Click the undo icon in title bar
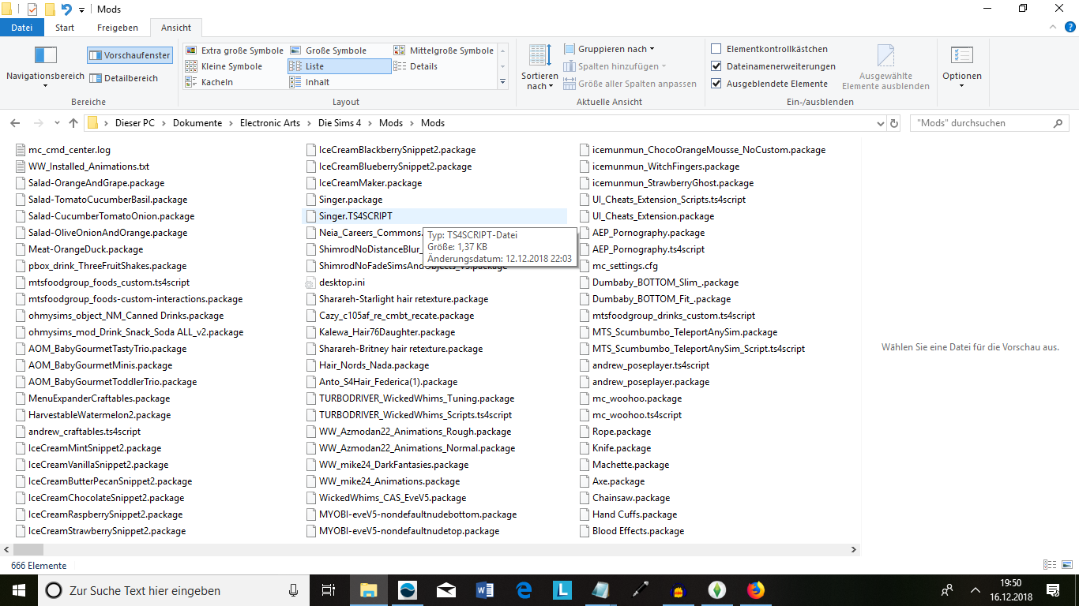This screenshot has width=1079, height=606. 66,9
